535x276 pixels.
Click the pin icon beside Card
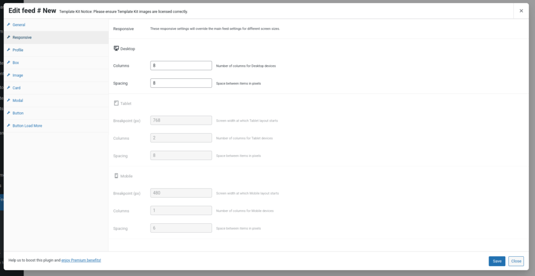point(8,88)
